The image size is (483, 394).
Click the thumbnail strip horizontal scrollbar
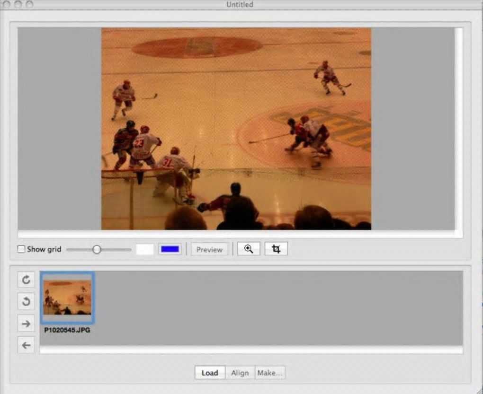[x=251, y=350]
